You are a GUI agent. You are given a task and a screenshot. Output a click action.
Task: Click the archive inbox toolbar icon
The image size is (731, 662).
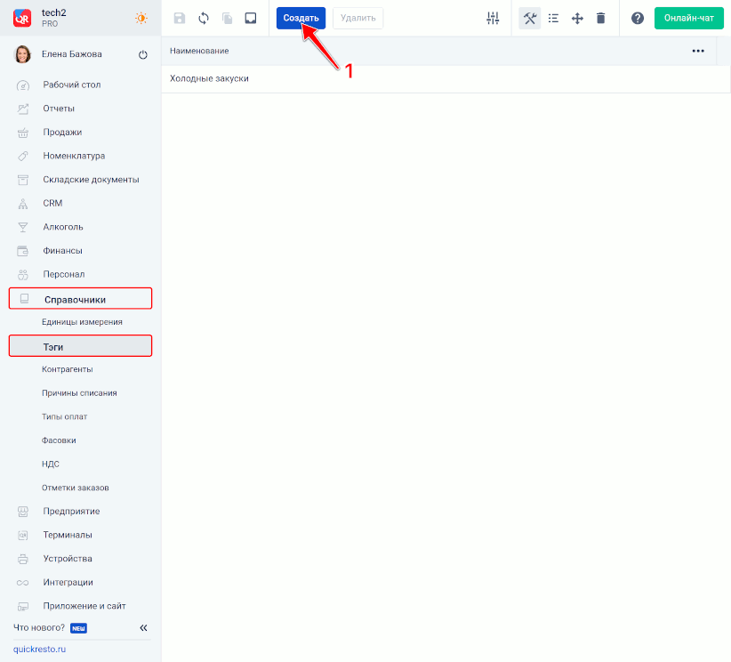click(x=251, y=18)
